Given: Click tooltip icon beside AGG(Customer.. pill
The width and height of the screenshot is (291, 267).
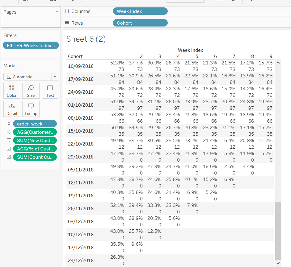Looking at the screenshot, I should coord(9,132).
